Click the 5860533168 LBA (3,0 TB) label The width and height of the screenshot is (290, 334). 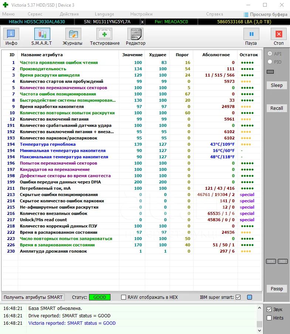pos(244,22)
